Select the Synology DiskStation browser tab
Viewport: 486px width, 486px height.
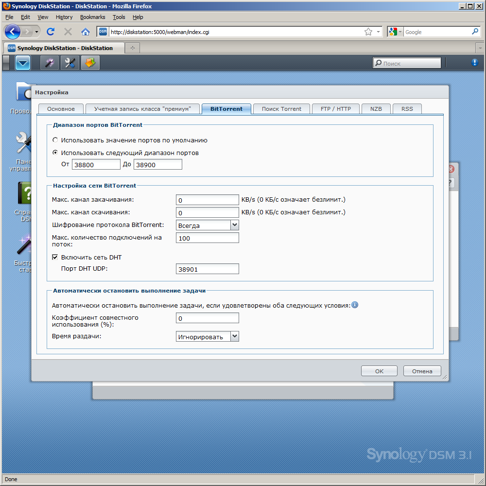point(64,48)
